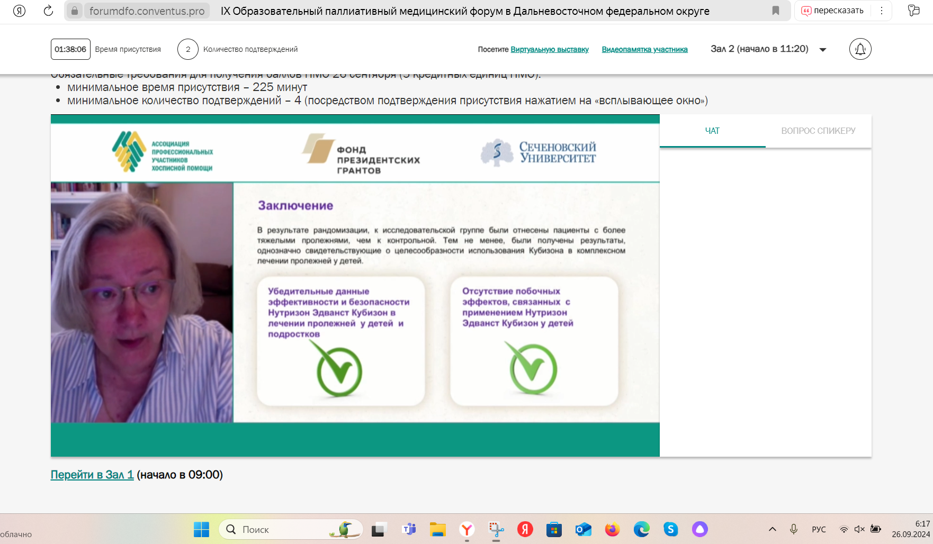Open the 'Видеопамятка участника' link

(644, 49)
